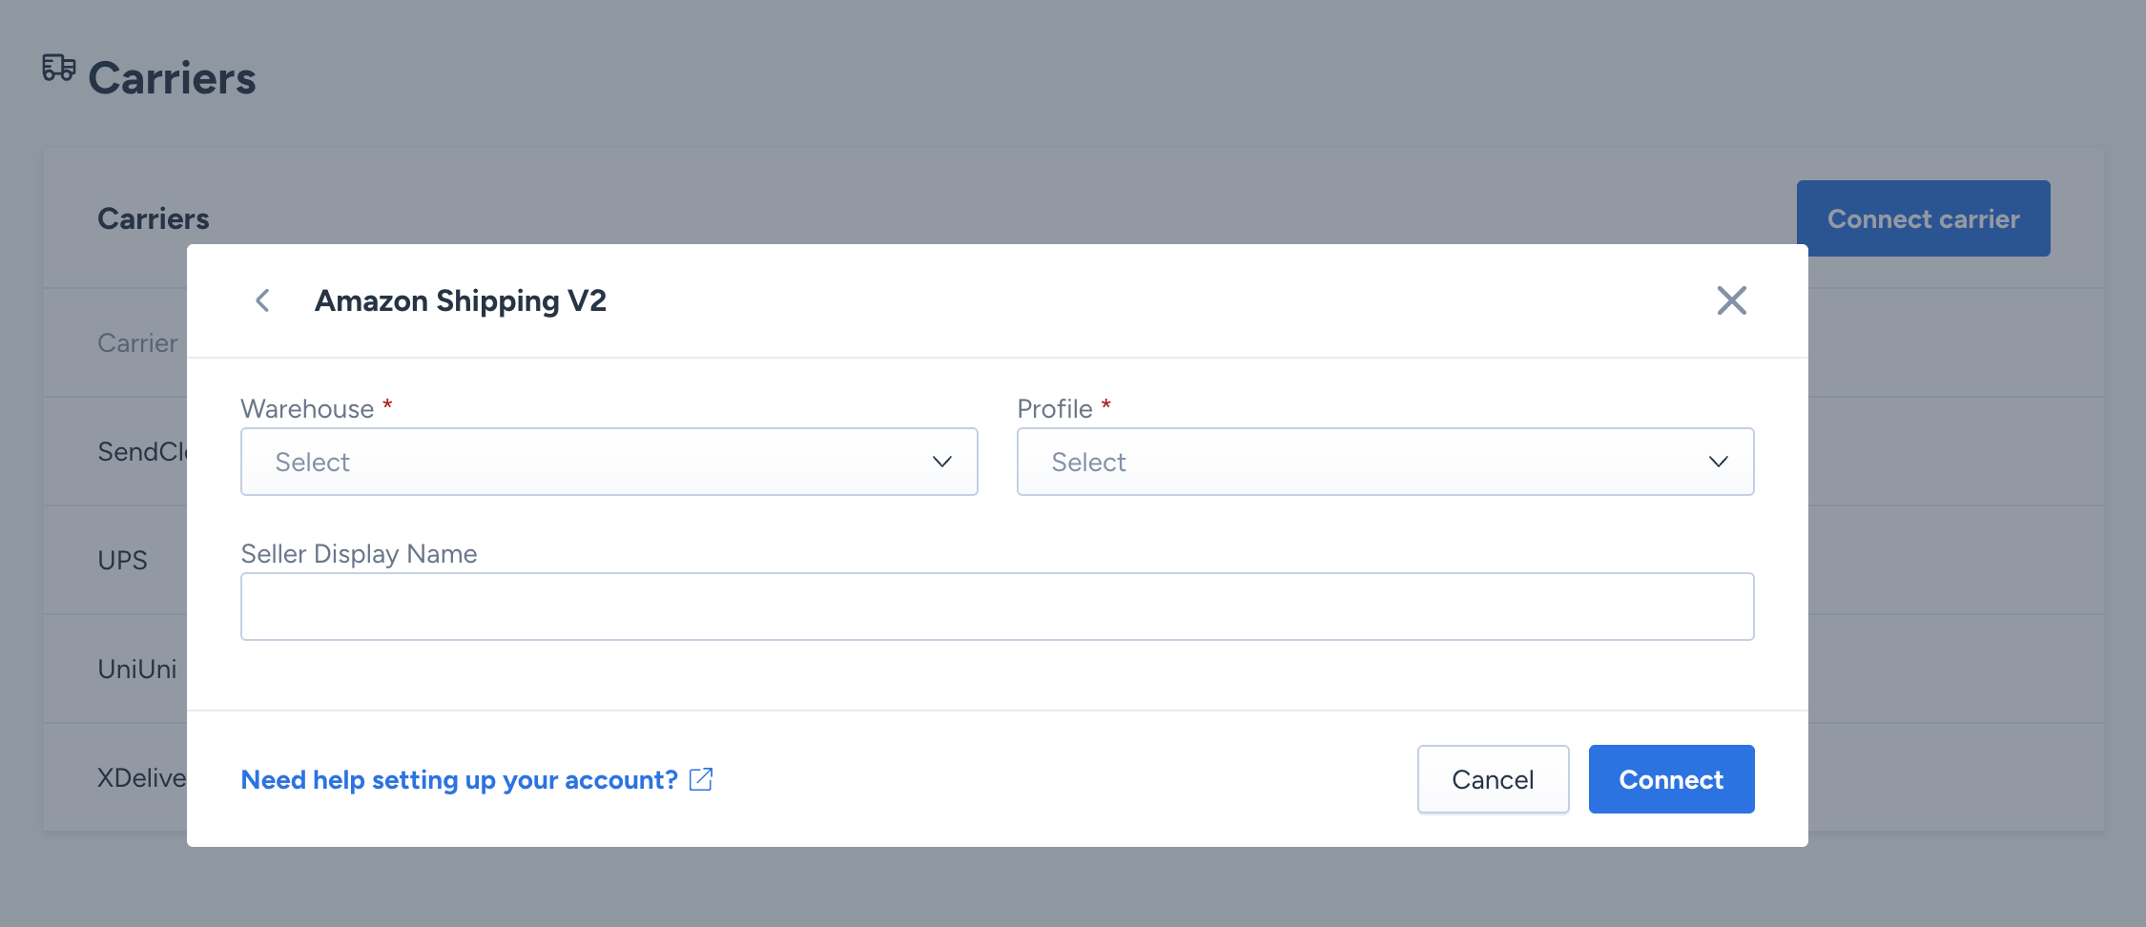This screenshot has width=2146, height=927.
Task: Click the external link icon beside help text
Action: click(x=701, y=779)
